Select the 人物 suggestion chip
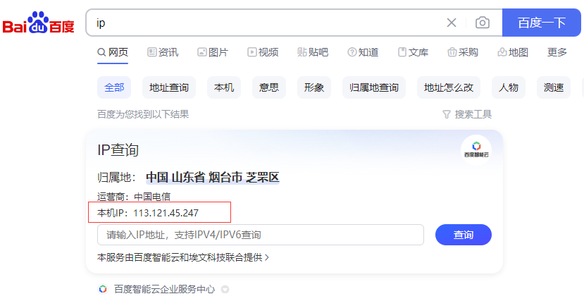The image size is (584, 301). point(509,87)
